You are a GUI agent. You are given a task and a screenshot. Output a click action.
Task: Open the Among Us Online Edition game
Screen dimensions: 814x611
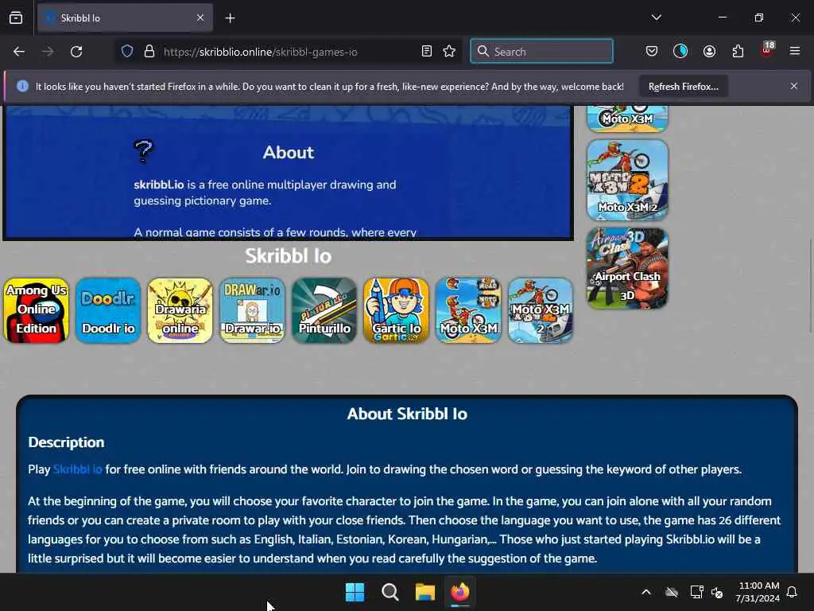tap(37, 310)
